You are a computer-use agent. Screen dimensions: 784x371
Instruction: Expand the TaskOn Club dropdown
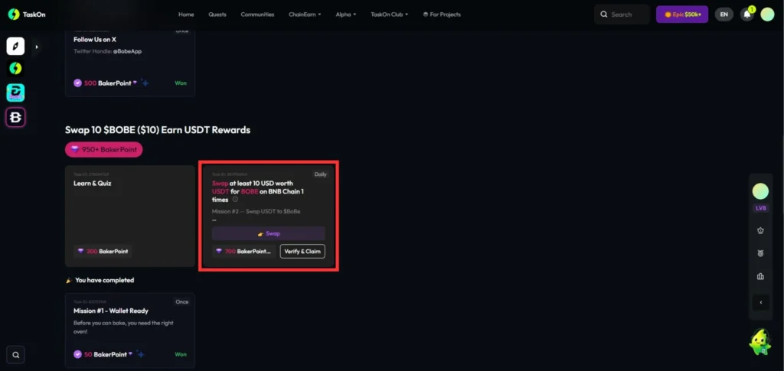(x=389, y=15)
